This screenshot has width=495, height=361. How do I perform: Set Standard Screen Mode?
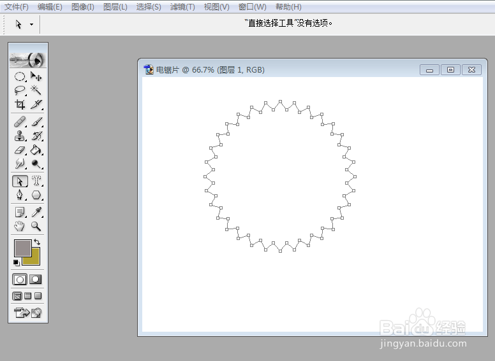point(17,296)
